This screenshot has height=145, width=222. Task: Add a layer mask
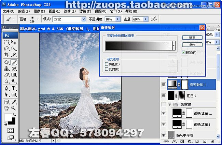pyautogui.click(x=182, y=141)
